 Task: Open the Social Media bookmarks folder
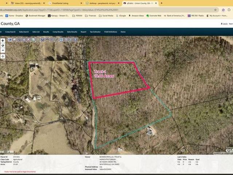click(106, 16)
